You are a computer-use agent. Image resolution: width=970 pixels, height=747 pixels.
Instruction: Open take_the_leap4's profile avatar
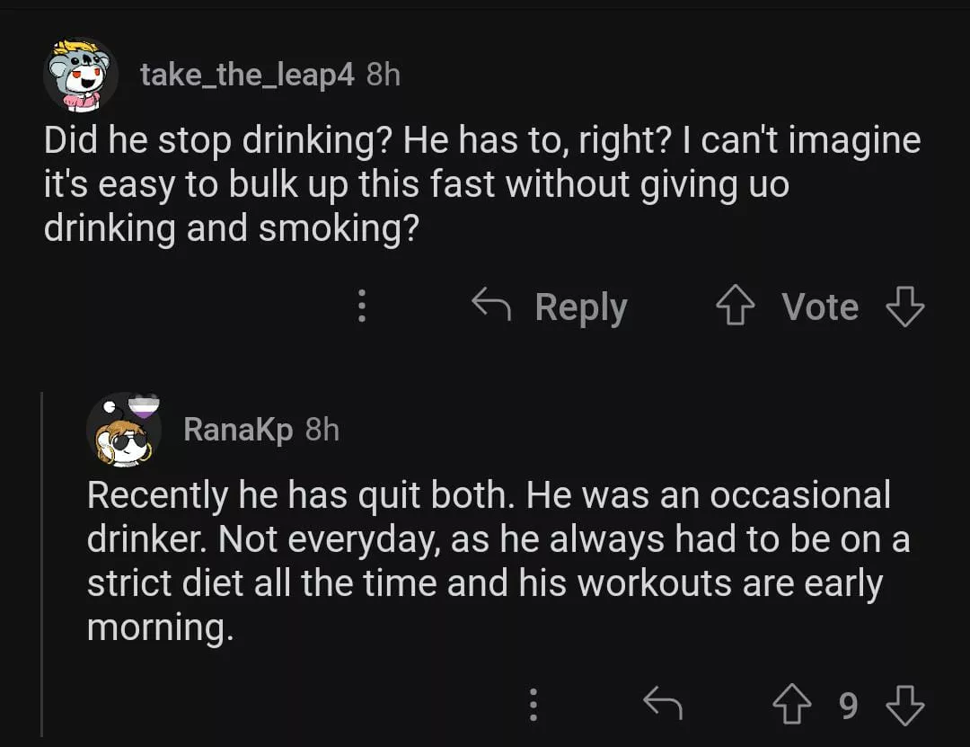coord(81,76)
